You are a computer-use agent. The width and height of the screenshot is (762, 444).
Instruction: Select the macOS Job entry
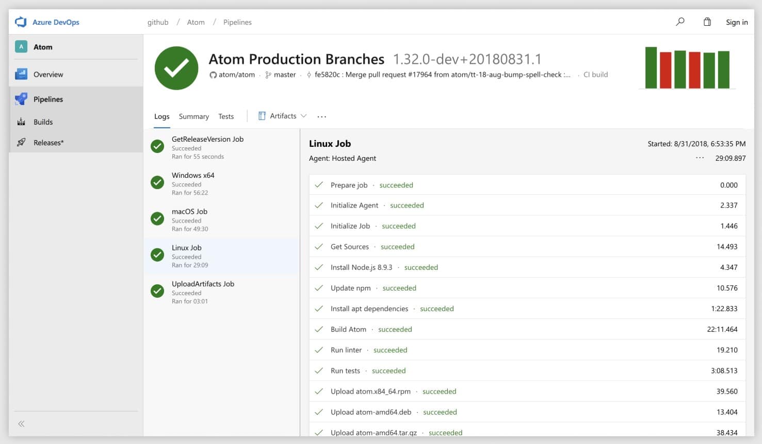(x=222, y=219)
